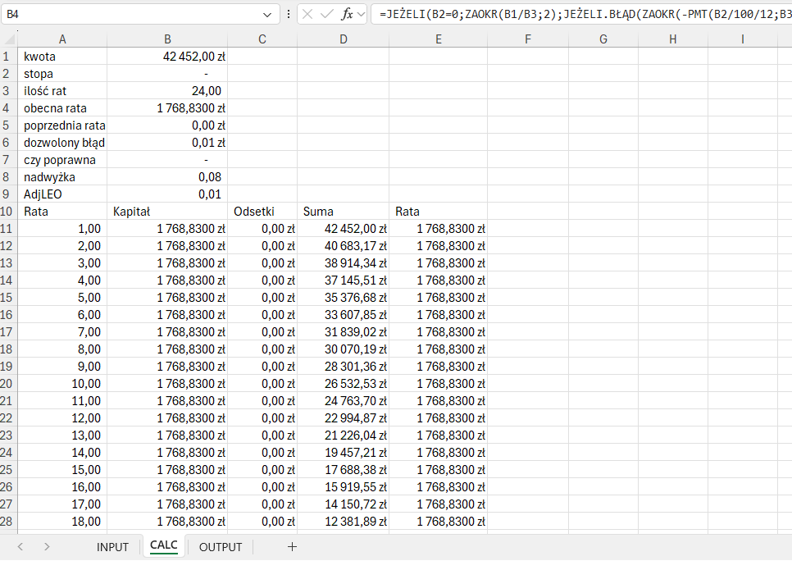The height and width of the screenshot is (561, 792).
Task: Click cell B3 with value 24,00
Action: point(167,90)
